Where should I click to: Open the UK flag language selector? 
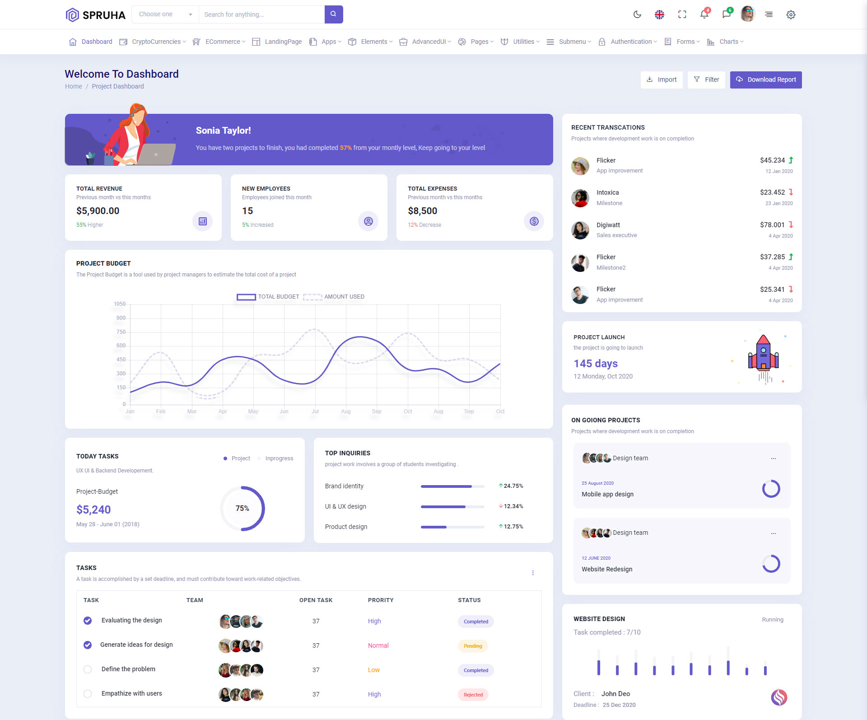[659, 14]
